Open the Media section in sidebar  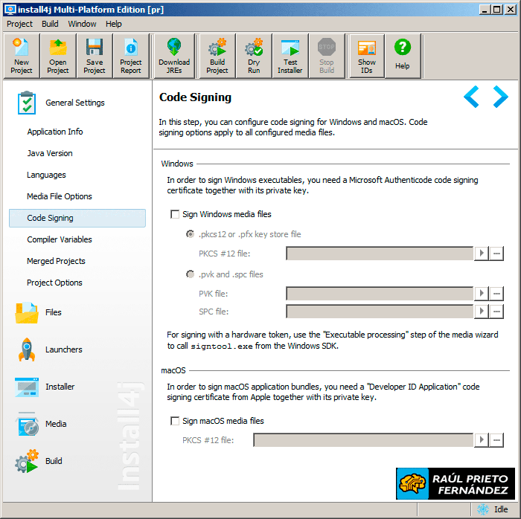pos(41,424)
